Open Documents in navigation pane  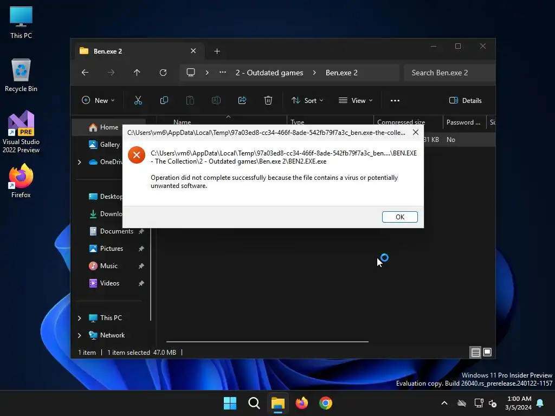coord(111,231)
